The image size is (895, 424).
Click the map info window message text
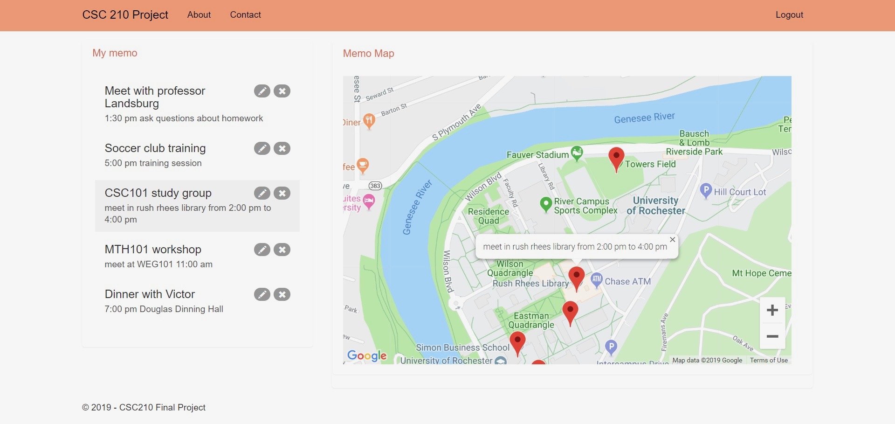575,247
